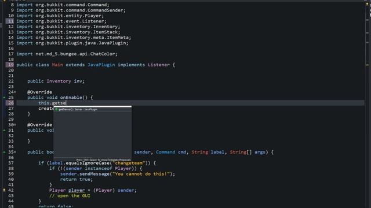This screenshot has height=208, width=371.
Task: Click the String[] args parameter on line 35
Action: click(248, 152)
